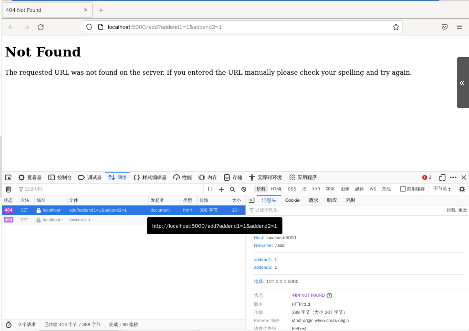
Task: Expand the sidebar with double chevron
Action: (x=462, y=83)
